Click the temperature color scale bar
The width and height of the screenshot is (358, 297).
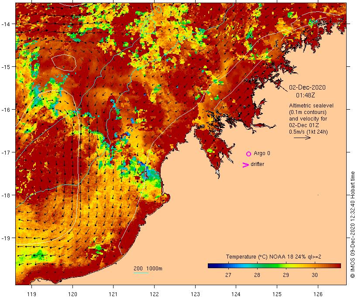pos(274,266)
